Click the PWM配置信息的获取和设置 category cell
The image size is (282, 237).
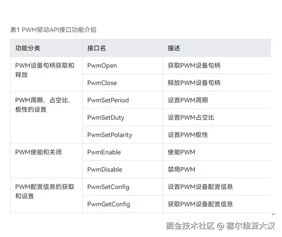pos(44,191)
